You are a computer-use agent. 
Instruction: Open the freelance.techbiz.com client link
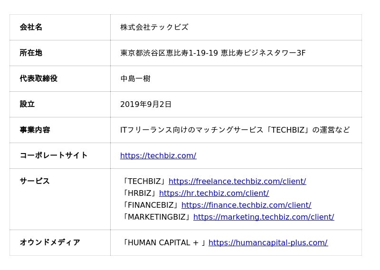point(237,182)
